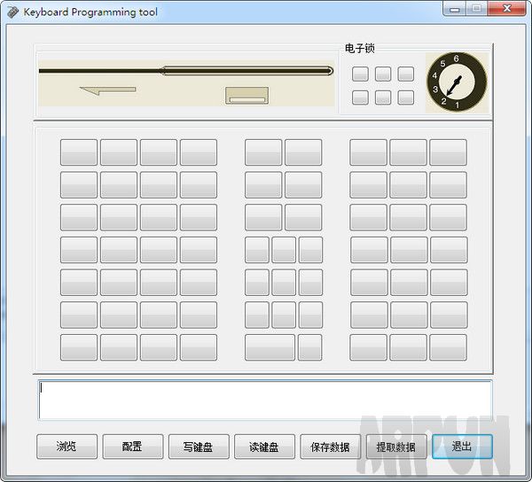Open 配置 (Configuration) settings
This screenshot has height=482, width=532.
132,447
